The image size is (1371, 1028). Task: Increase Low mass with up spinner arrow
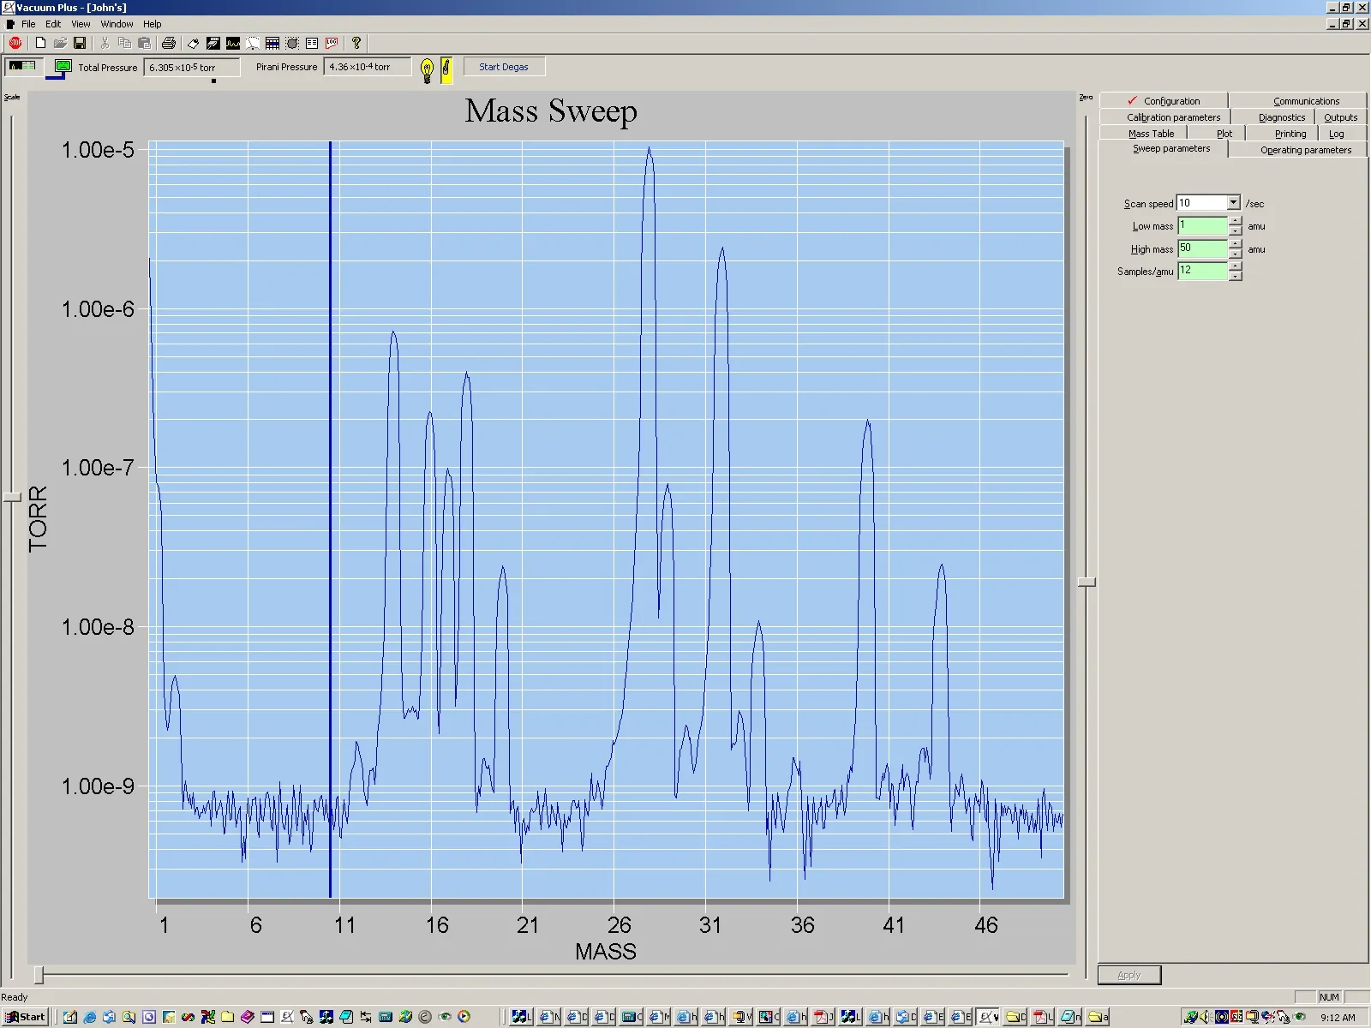pyautogui.click(x=1235, y=221)
